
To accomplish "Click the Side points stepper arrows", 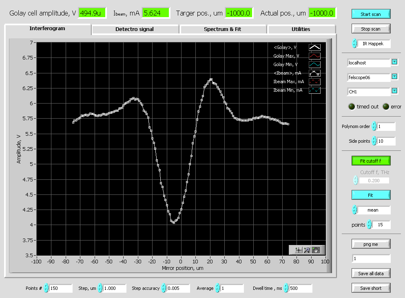I will coord(374,141).
